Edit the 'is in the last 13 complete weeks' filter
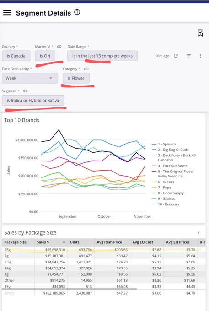This screenshot has height=311, width=209. (x=102, y=56)
